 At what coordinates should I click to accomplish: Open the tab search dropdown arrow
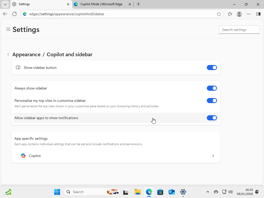5,4
